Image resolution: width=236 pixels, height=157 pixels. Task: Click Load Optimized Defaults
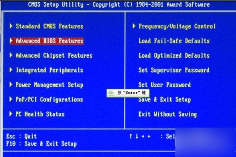click(x=174, y=56)
